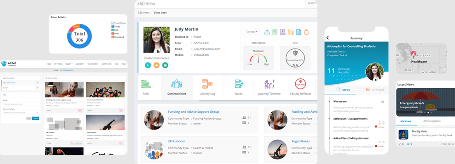Toggle the Closed checkbox in Todays Activity
The image size is (455, 164).
[112, 27]
